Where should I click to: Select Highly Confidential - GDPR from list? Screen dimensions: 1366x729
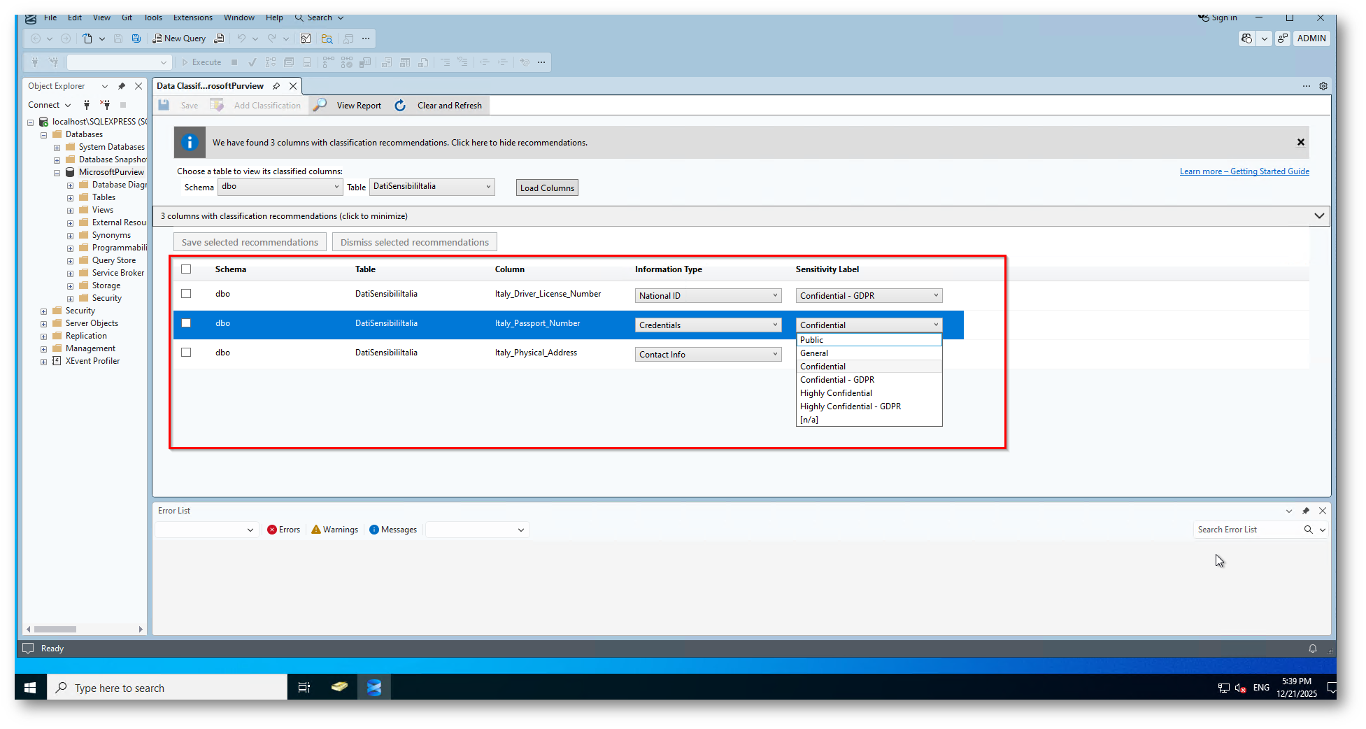tap(850, 406)
